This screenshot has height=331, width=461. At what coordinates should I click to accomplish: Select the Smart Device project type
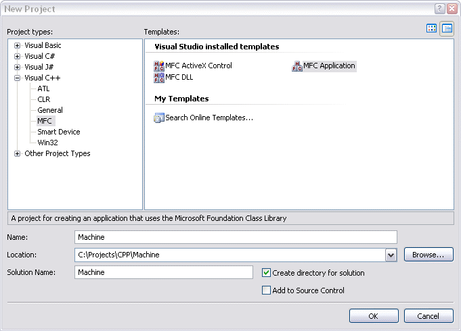coord(59,132)
